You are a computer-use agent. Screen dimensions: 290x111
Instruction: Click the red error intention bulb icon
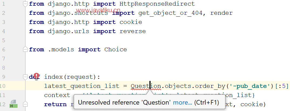point(36,76)
